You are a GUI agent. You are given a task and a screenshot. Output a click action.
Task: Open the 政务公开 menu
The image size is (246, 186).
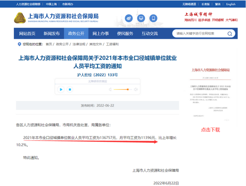[76, 33]
